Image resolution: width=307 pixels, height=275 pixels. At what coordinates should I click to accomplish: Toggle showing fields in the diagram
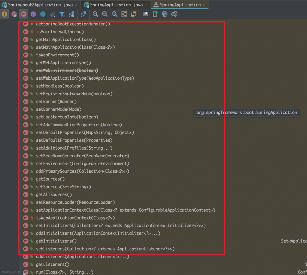point(5,14)
